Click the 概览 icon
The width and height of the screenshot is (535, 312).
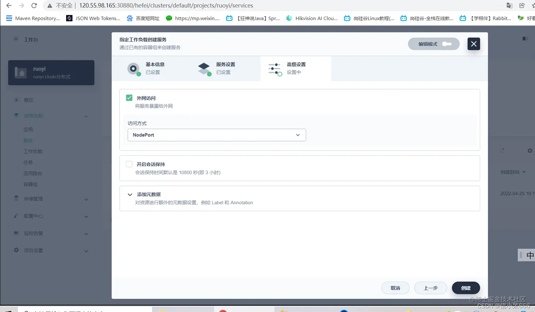pos(16,100)
